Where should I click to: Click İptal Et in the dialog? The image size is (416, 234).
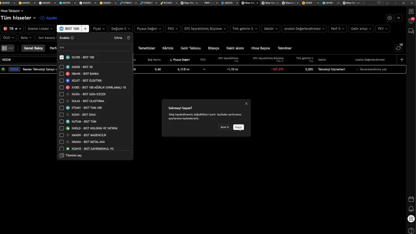pyautogui.click(x=225, y=127)
